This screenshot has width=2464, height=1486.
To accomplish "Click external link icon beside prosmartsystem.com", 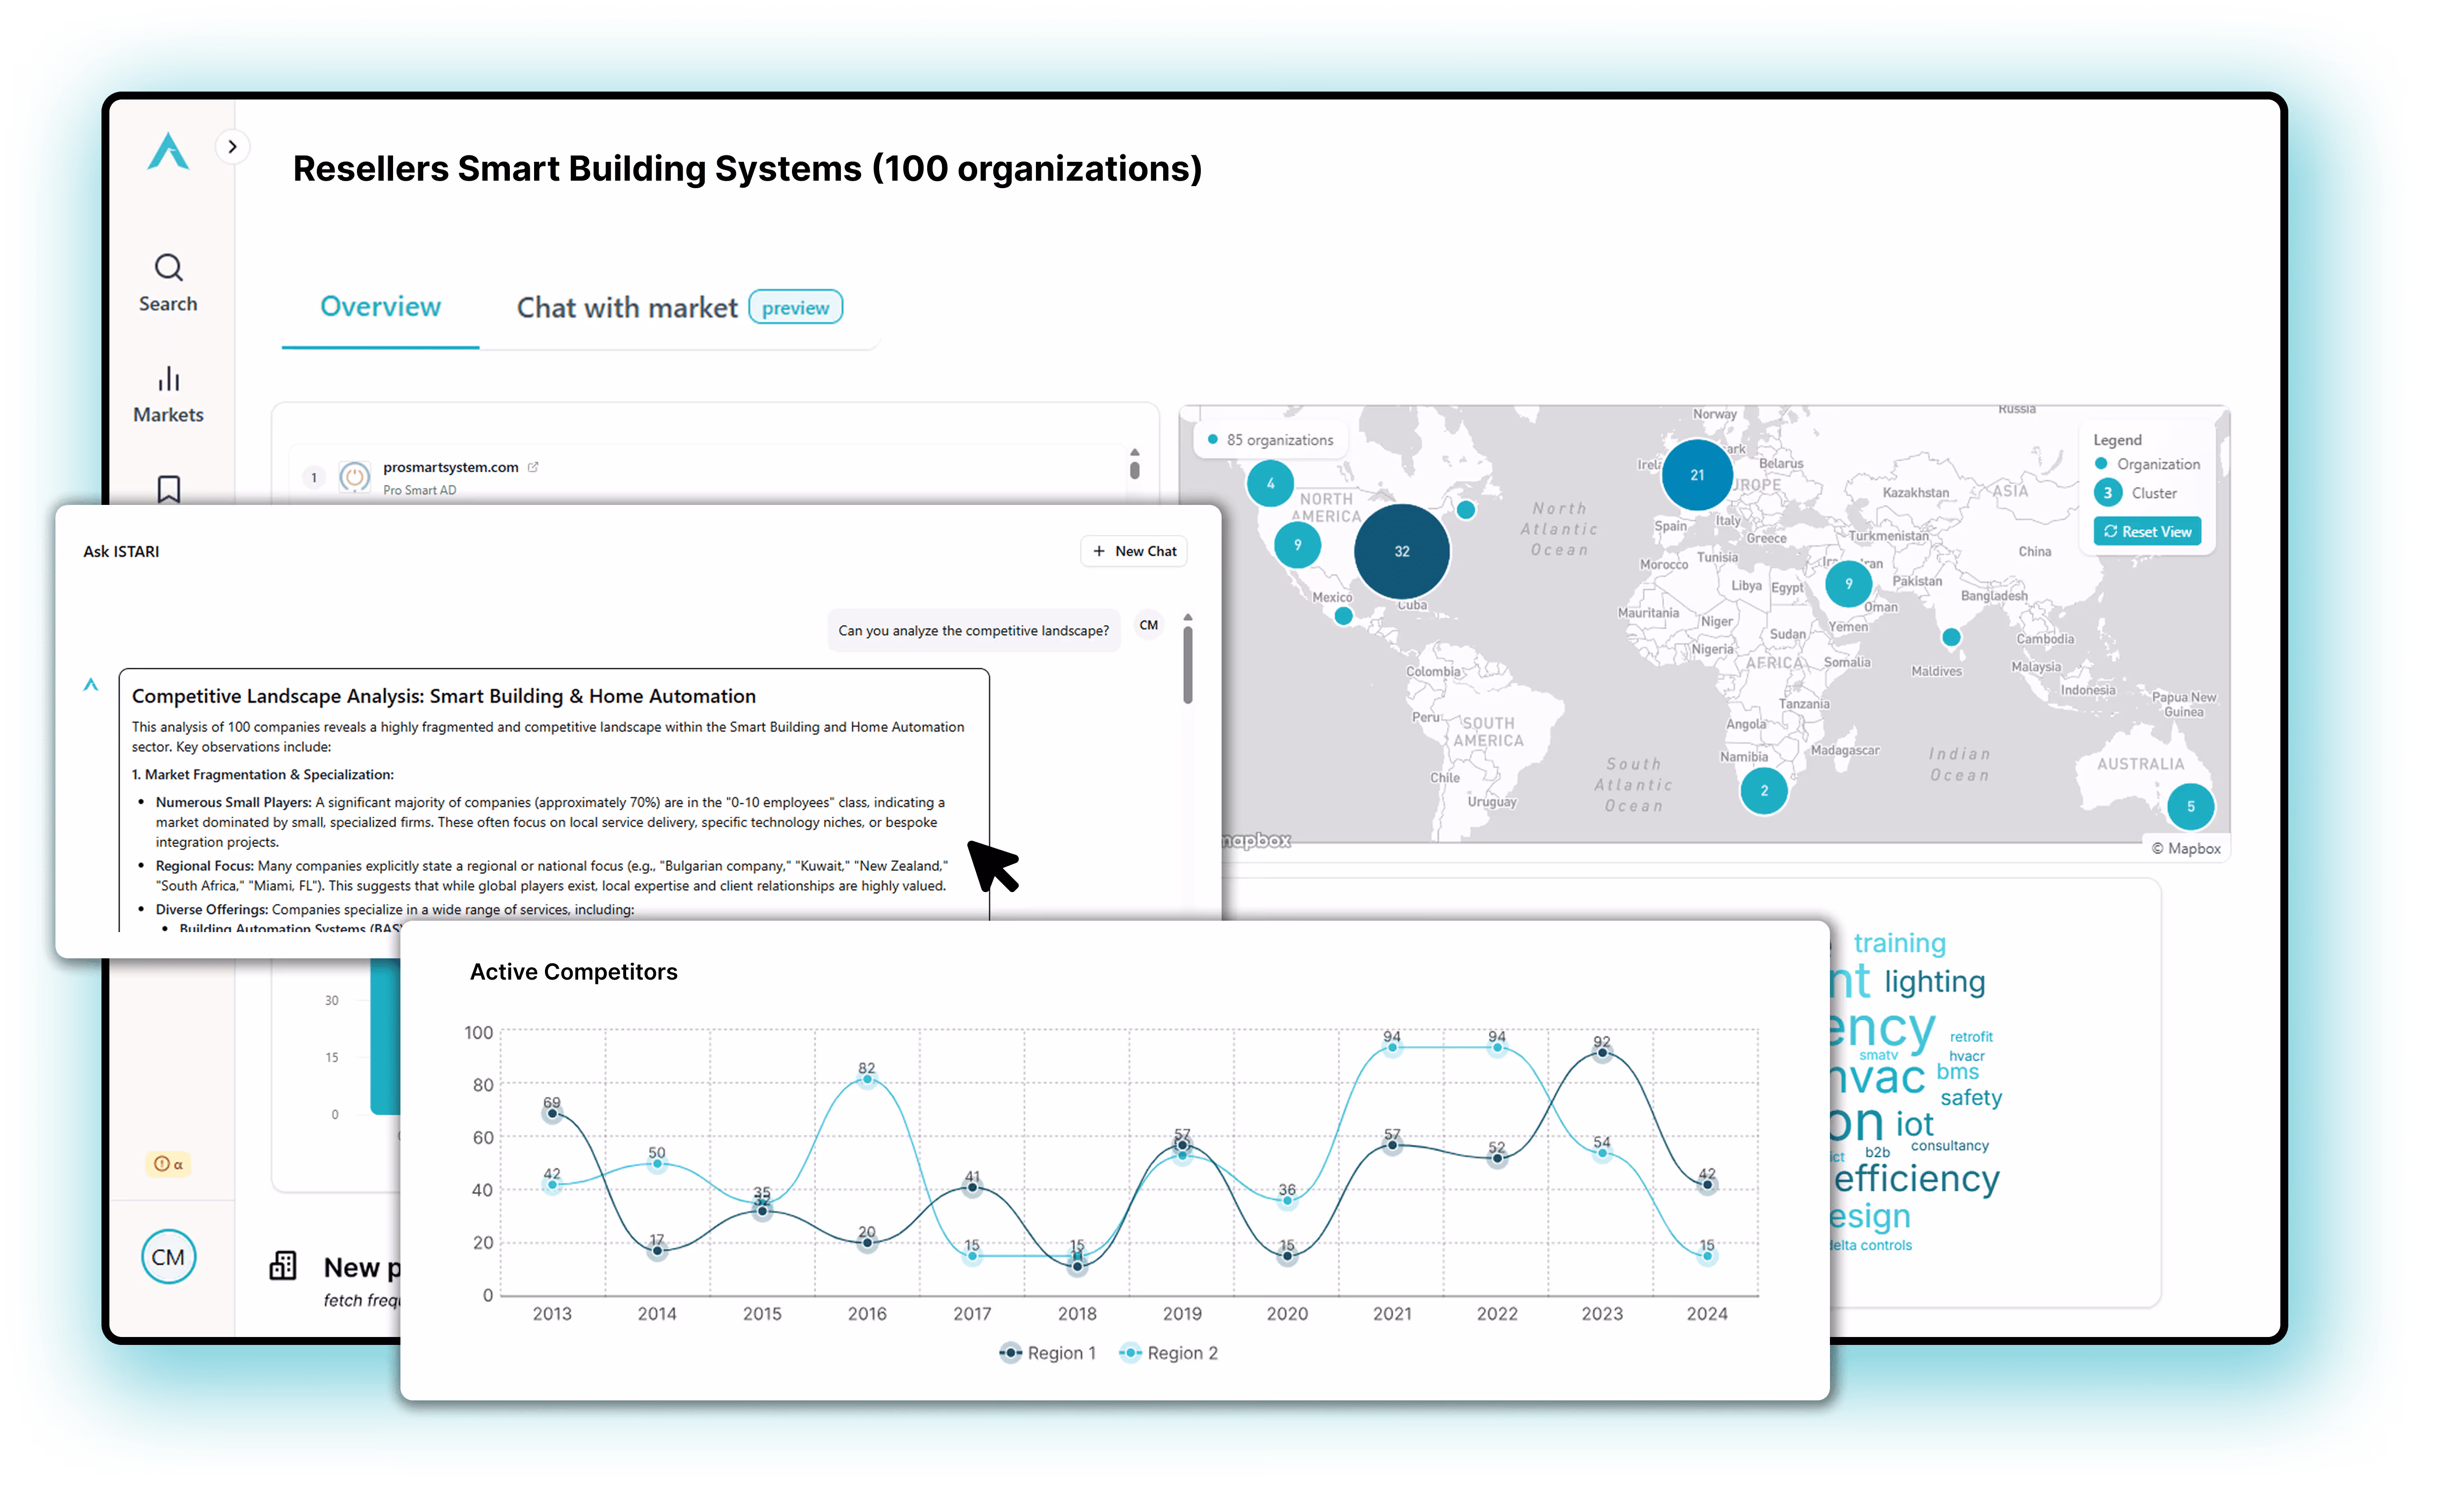I will coord(533,467).
